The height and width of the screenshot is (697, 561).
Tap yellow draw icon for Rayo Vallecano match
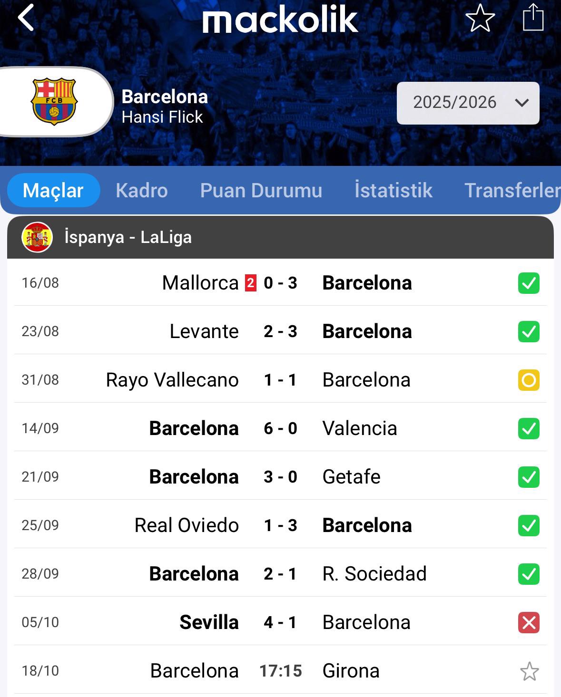coord(529,380)
